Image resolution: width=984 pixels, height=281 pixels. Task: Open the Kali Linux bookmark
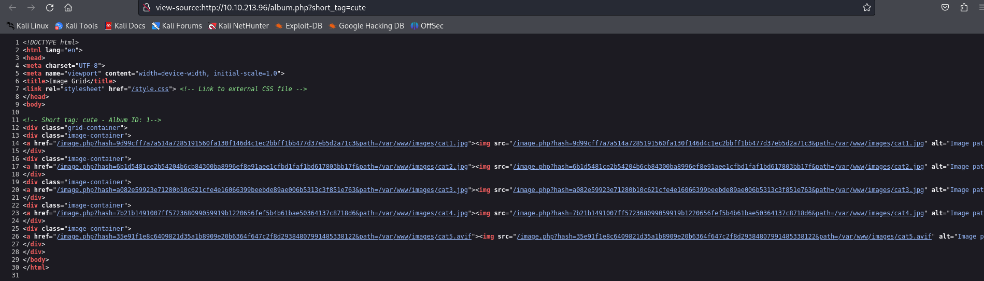point(27,26)
